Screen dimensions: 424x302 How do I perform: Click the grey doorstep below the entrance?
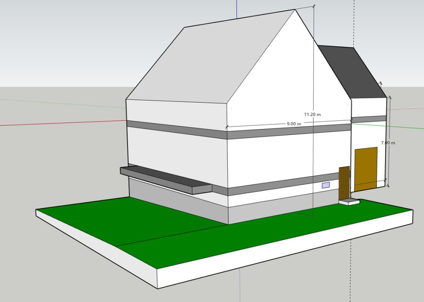349,202
